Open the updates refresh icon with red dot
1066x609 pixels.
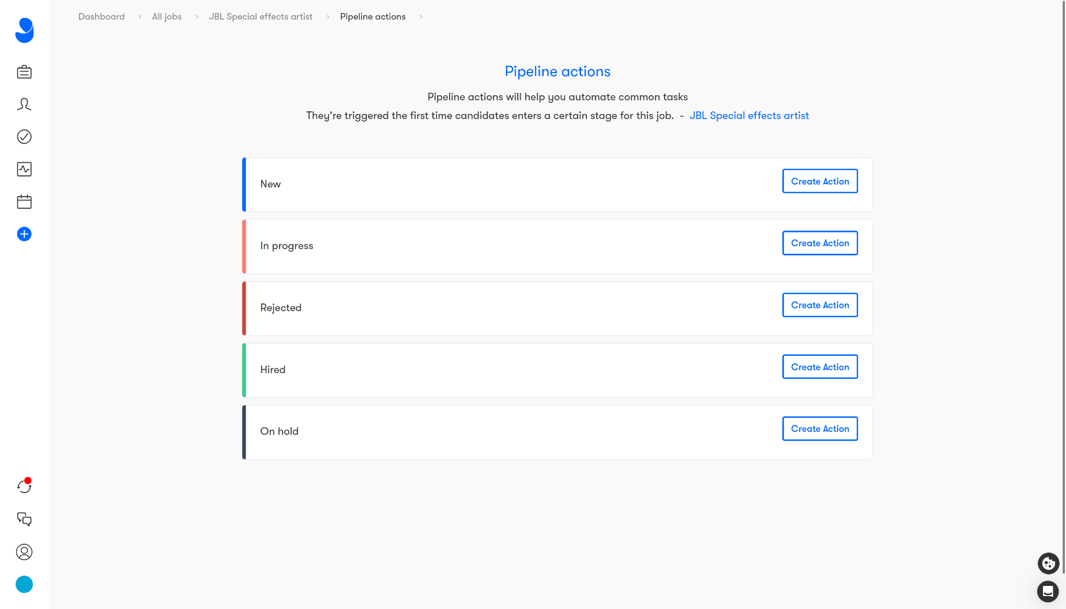click(x=24, y=486)
